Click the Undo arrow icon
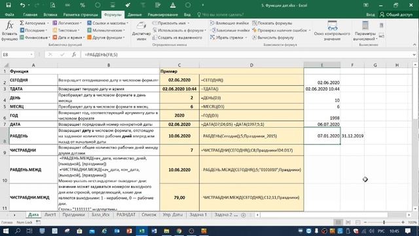This screenshot has height=236, width=419. tap(22, 5)
